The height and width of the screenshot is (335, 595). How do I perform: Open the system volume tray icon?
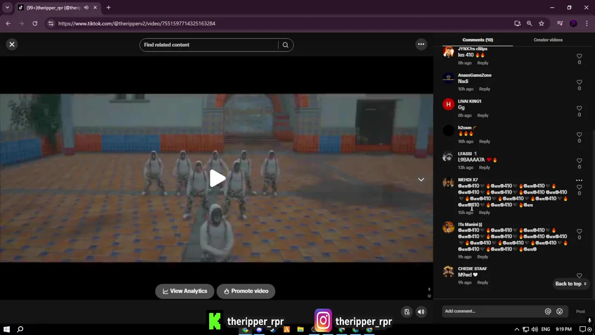(x=535, y=329)
